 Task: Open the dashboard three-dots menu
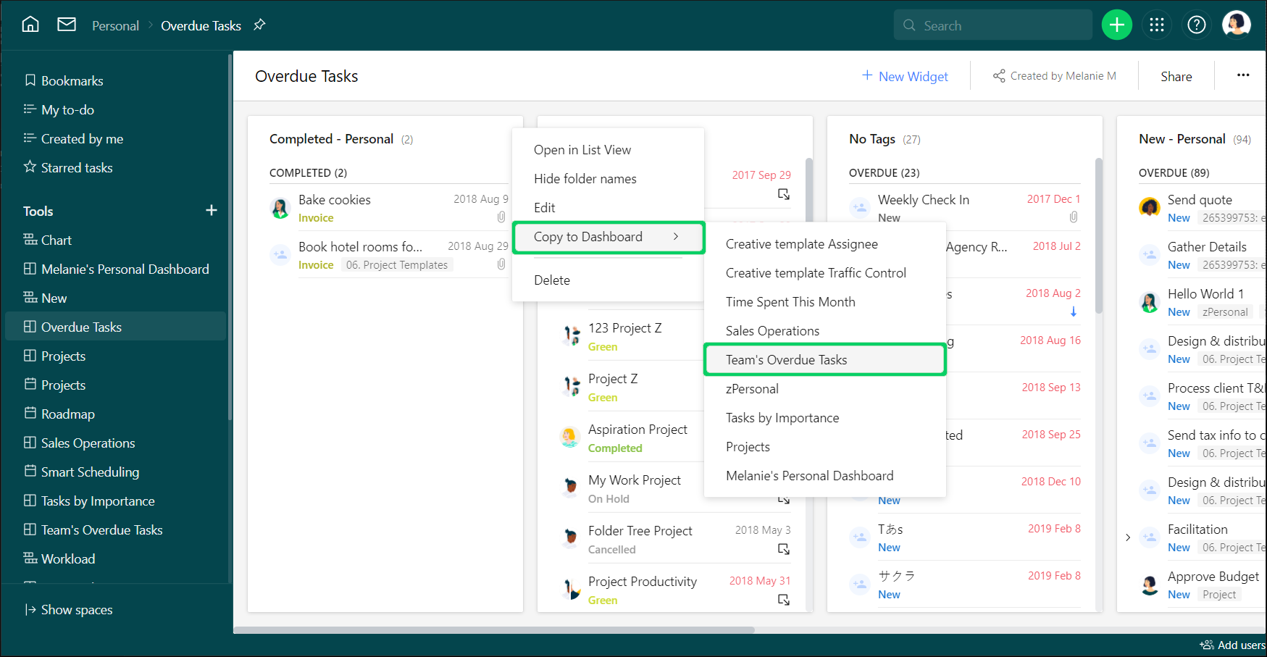coord(1242,75)
